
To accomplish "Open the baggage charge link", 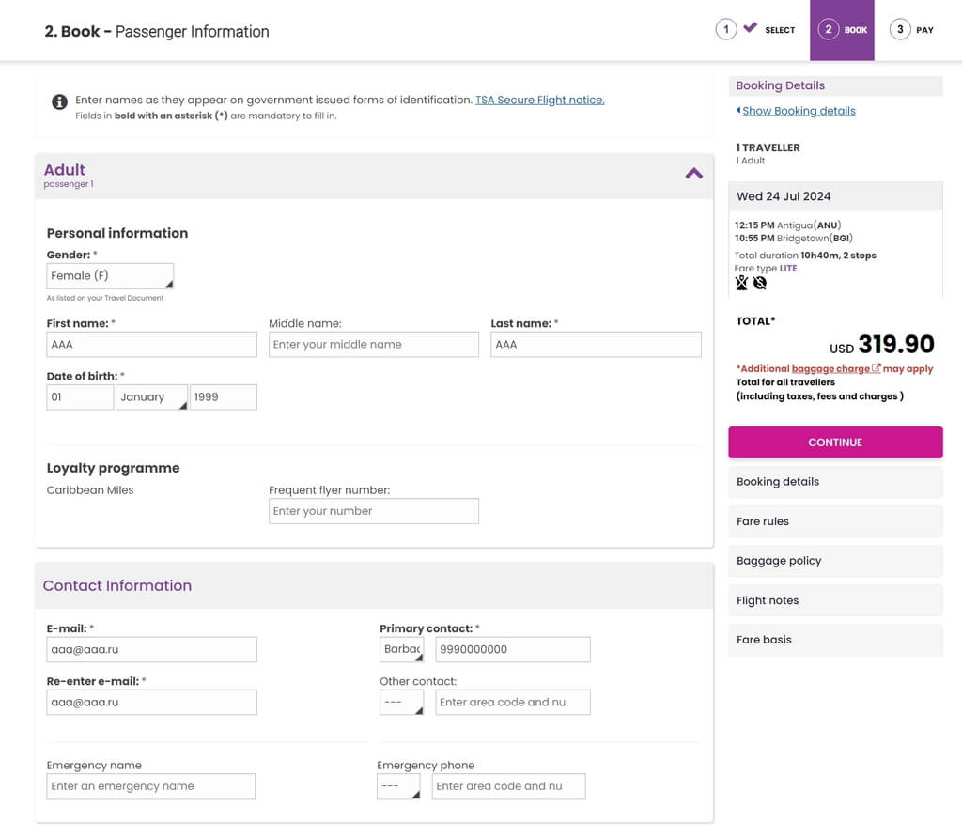I will tap(830, 369).
